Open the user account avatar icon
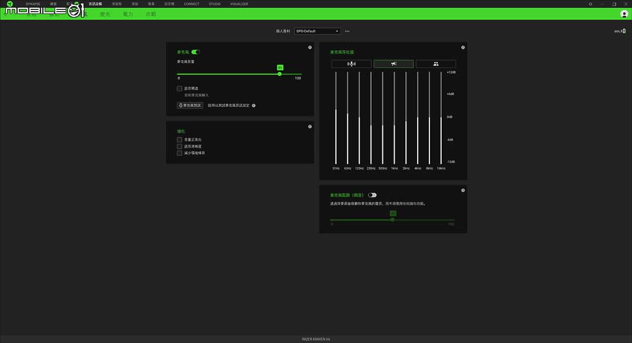 click(624, 14)
